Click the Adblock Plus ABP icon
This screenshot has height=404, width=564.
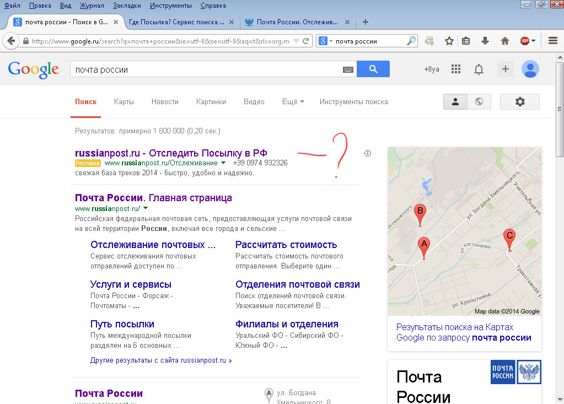click(525, 41)
